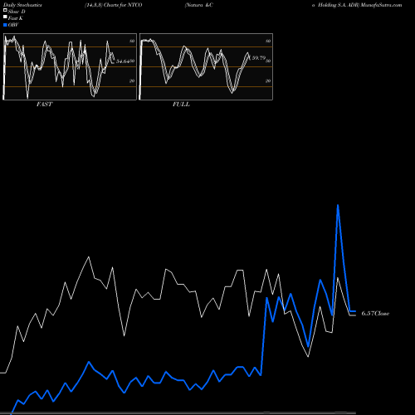The image size is (415, 415).
Task: Click the Daily Stochastics title text
Action: [x=22, y=5]
